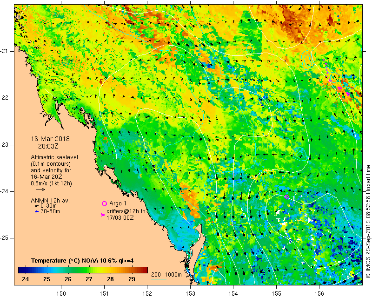
Task: Click the 16-Mar-2018 date label
Action: 50,139
